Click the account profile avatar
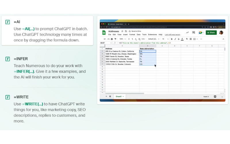This screenshot has width=230, height=144. click(221, 33)
